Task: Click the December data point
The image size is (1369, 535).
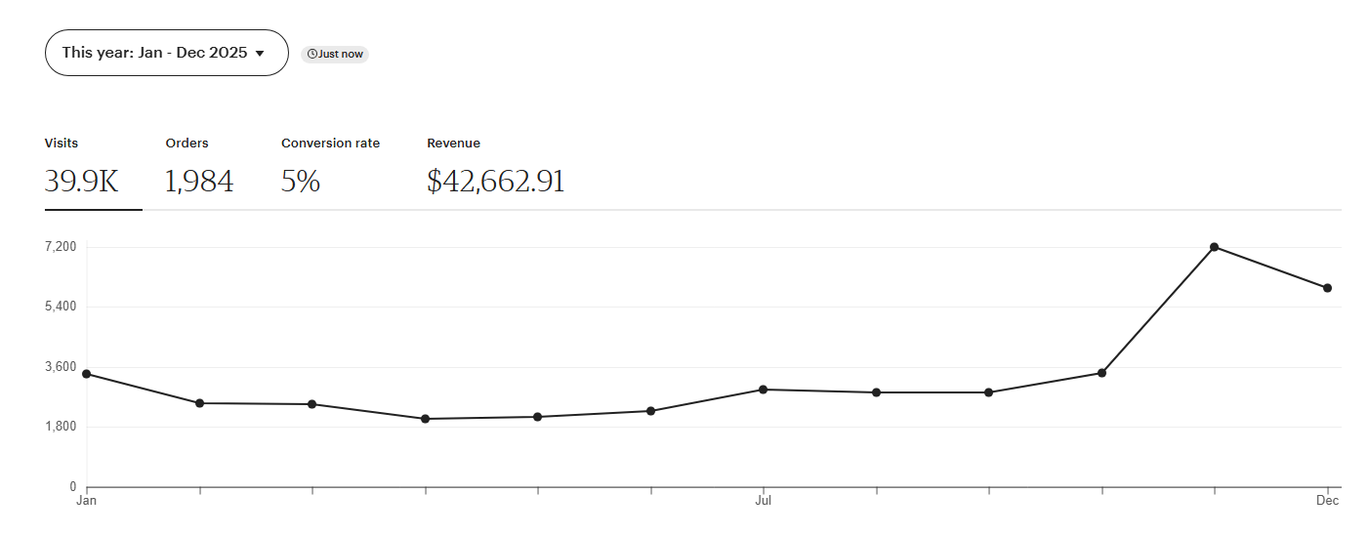Action: (x=1327, y=288)
